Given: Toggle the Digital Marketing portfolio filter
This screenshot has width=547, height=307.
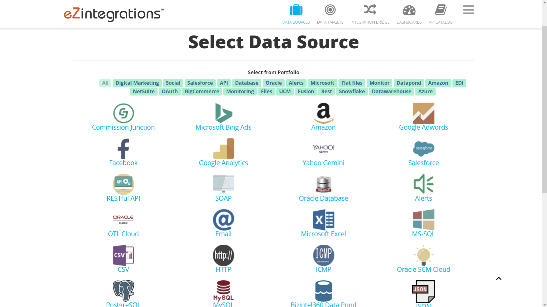Looking at the screenshot, I should [137, 83].
